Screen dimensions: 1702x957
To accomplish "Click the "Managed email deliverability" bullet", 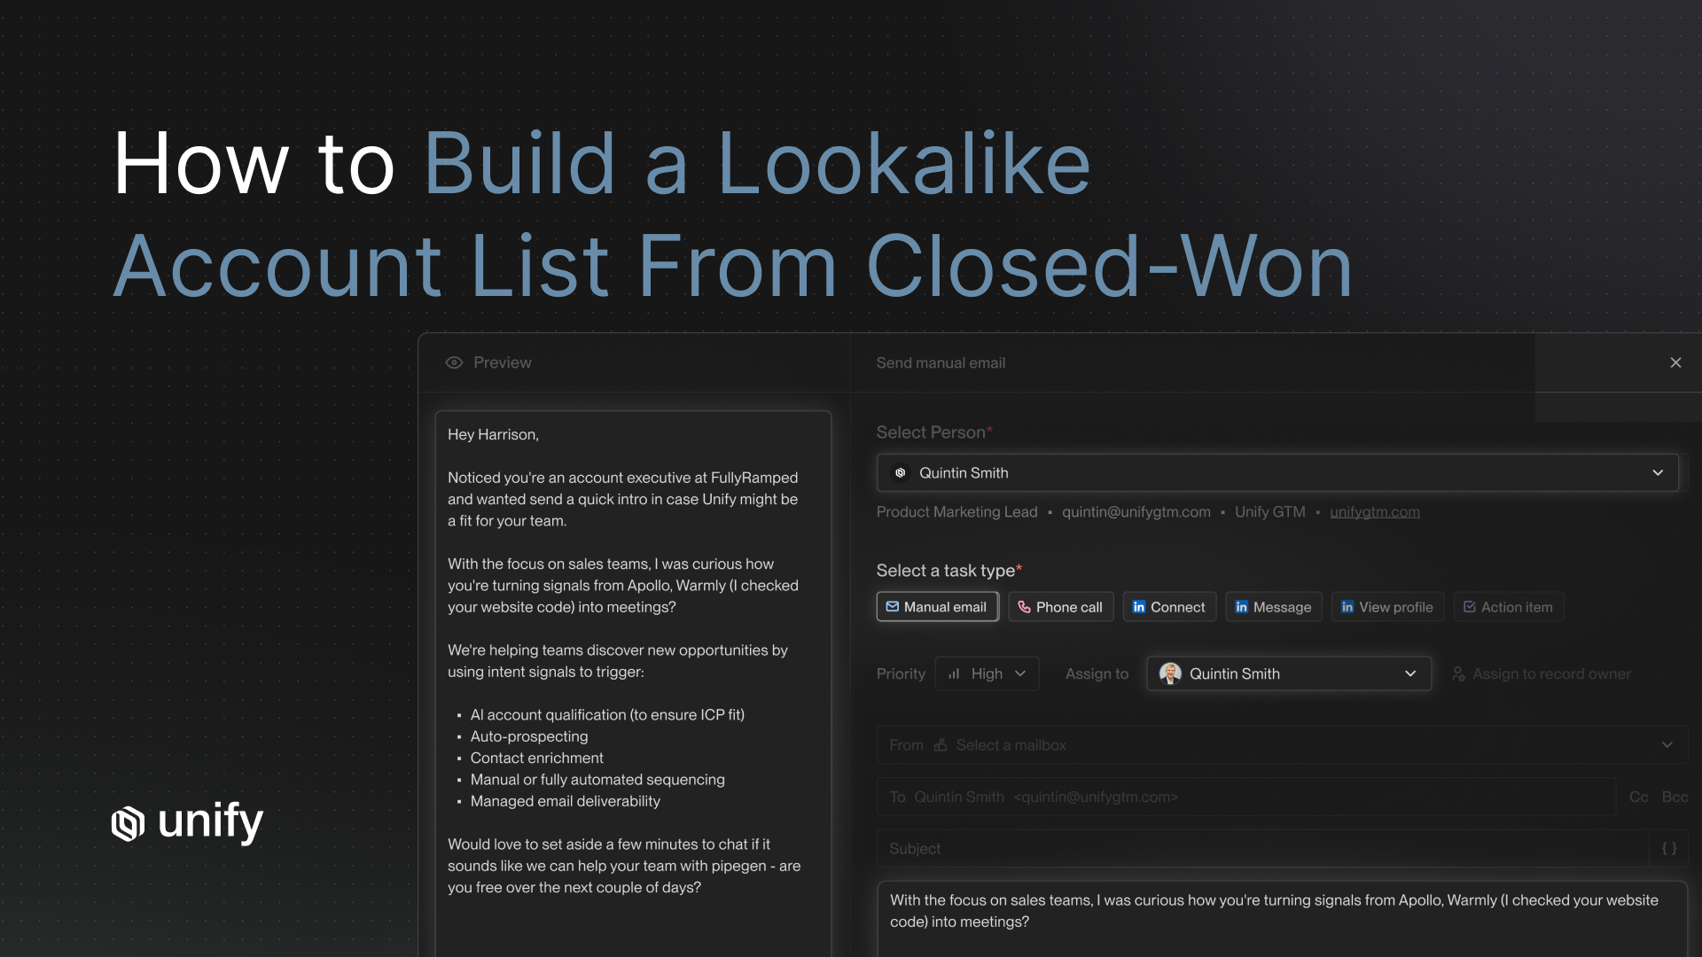I will (566, 801).
